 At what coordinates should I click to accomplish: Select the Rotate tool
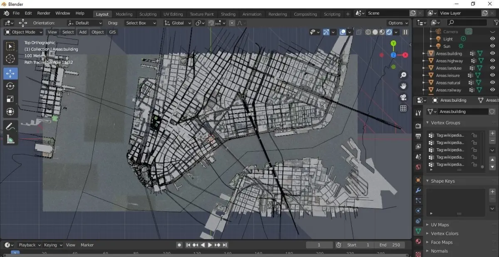point(10,86)
